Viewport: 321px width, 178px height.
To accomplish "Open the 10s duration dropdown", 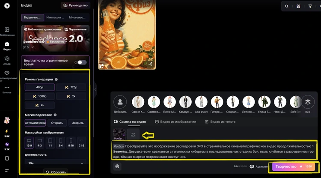I will coord(55,163).
